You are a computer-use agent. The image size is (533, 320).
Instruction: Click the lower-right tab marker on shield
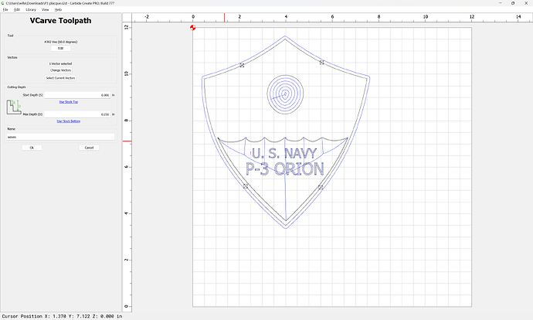pyautogui.click(x=321, y=186)
